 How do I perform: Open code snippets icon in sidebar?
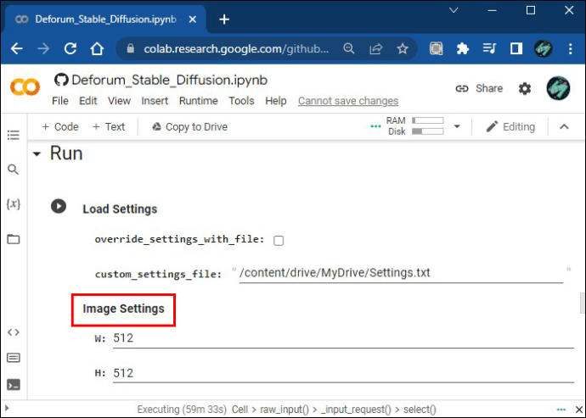pos(14,332)
